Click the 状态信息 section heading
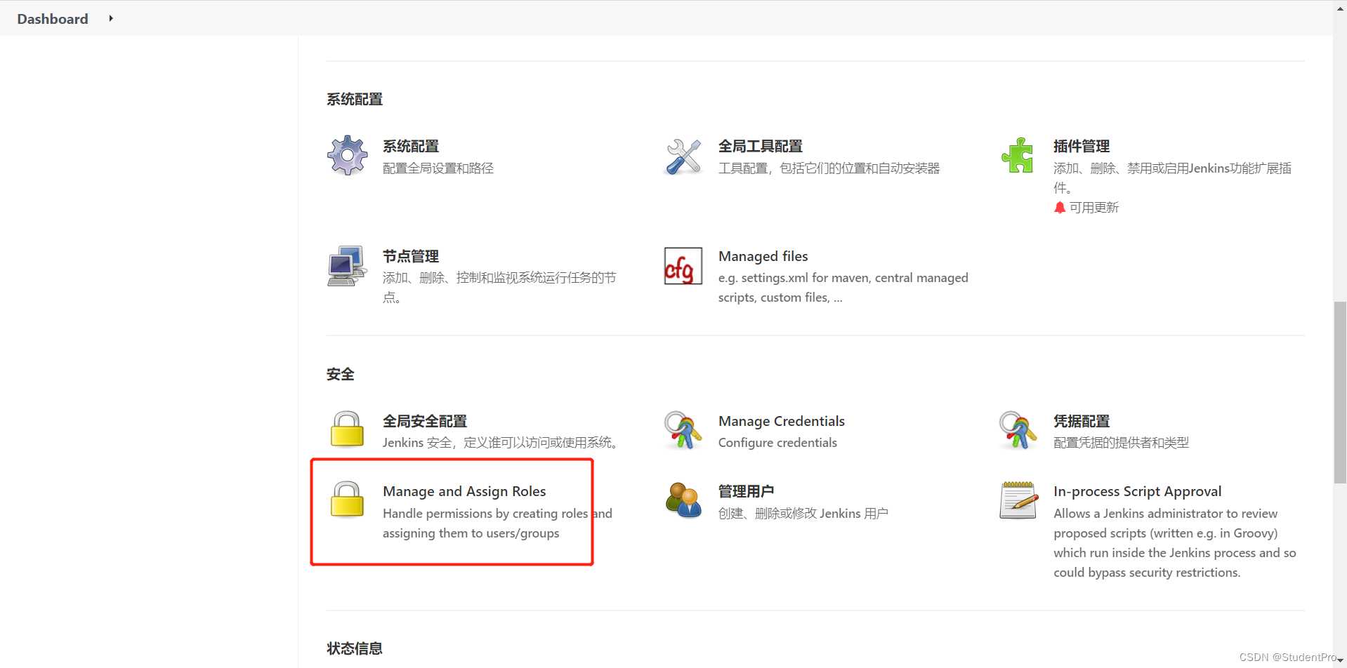 354,648
